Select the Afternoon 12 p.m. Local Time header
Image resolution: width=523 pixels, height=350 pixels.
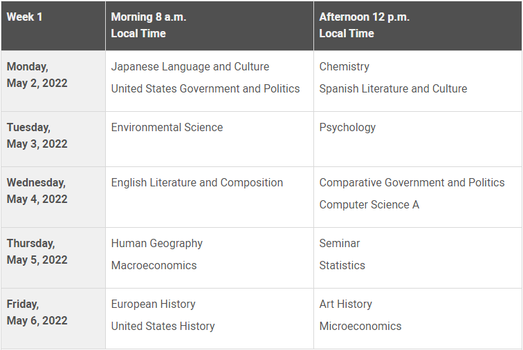pos(418,26)
